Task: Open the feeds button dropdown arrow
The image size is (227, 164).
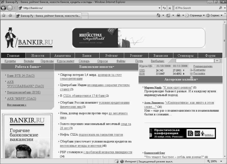Action: point(173,15)
